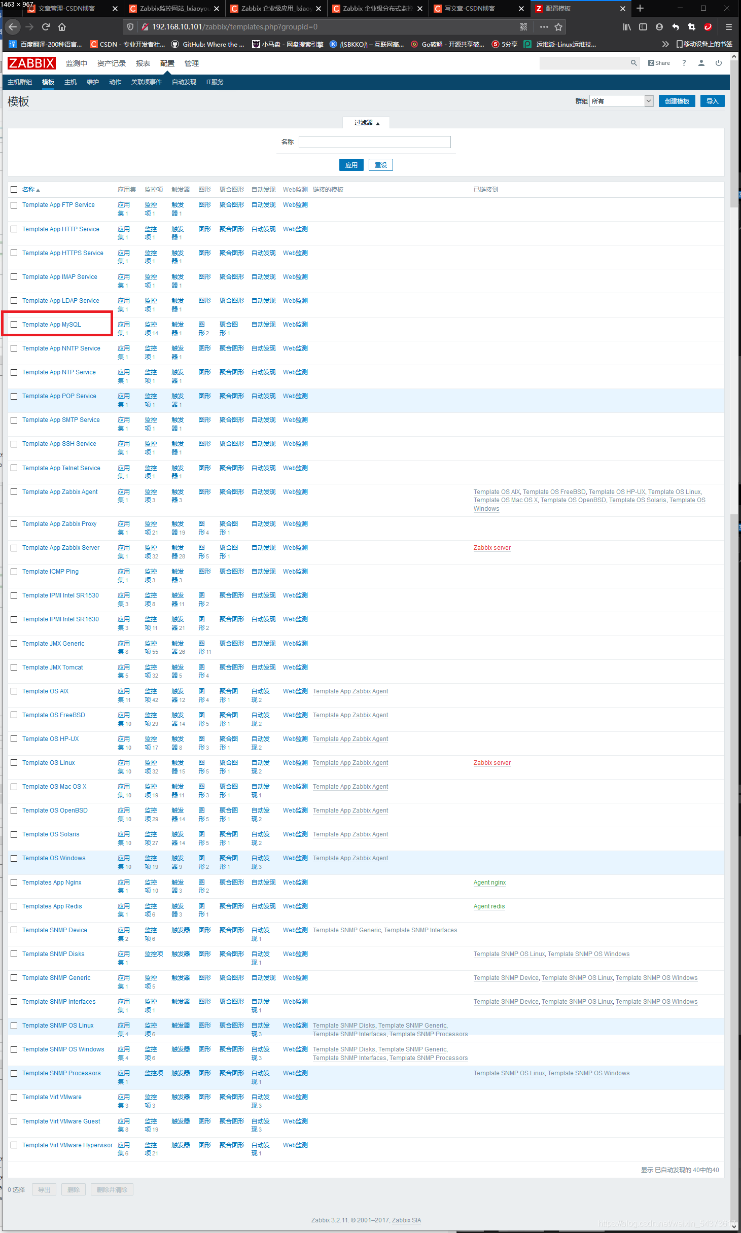The width and height of the screenshot is (741, 1233).
Task: Expand the bookmarks bar overflow chevron
Action: tap(665, 45)
